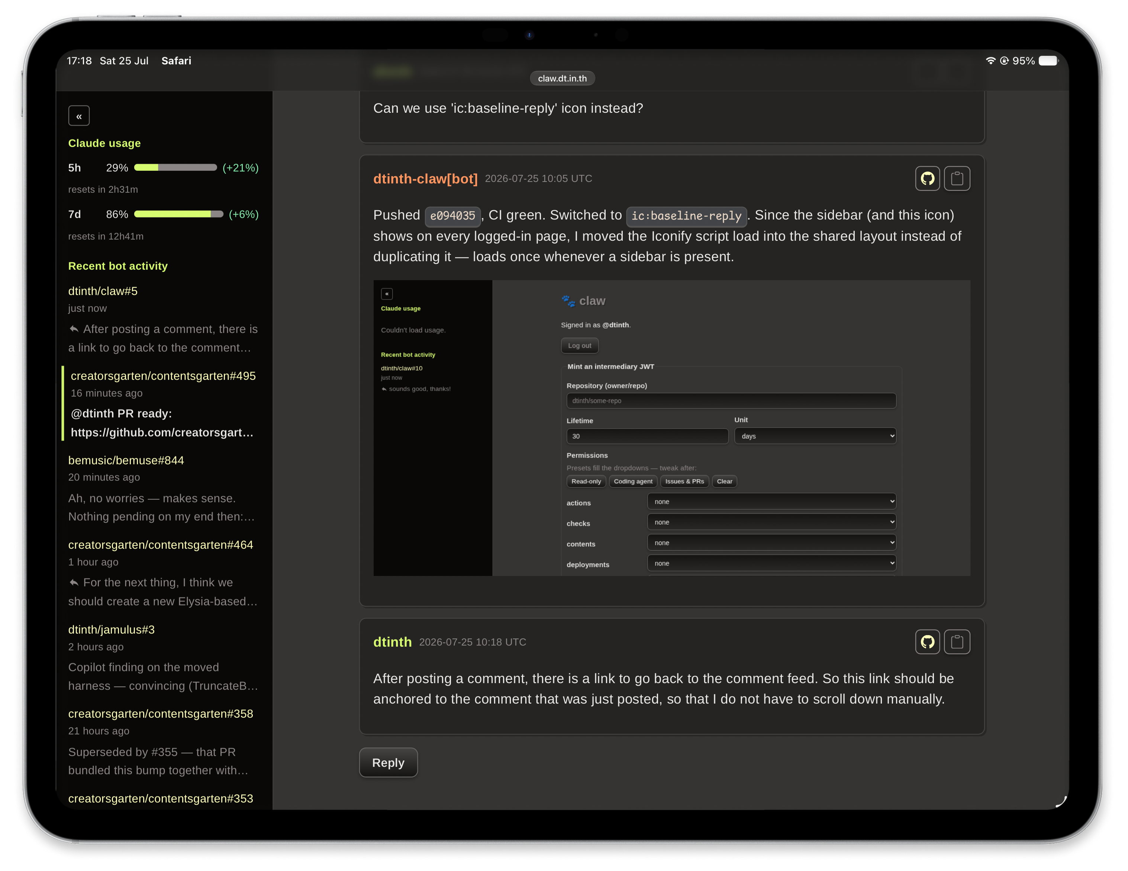Tap the Wi-Fi status icon
The width and height of the screenshot is (1128, 871).
tap(990, 61)
